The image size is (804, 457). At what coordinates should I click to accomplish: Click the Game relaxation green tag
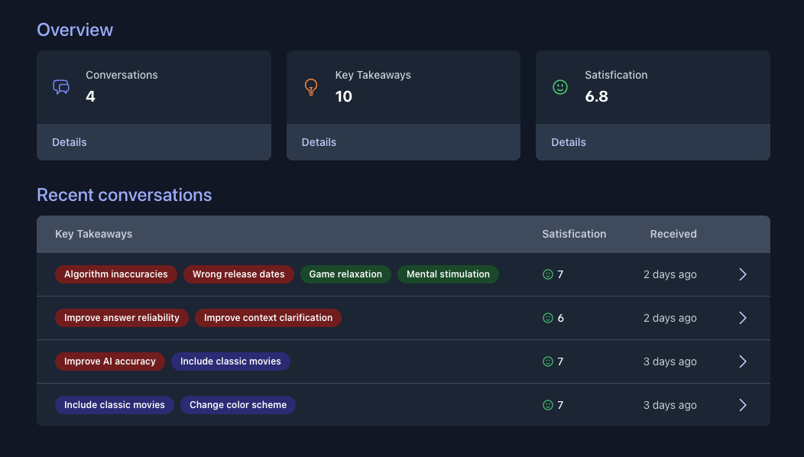click(x=345, y=274)
